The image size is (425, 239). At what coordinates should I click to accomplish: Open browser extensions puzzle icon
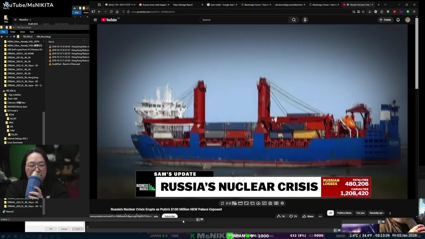(382, 12)
